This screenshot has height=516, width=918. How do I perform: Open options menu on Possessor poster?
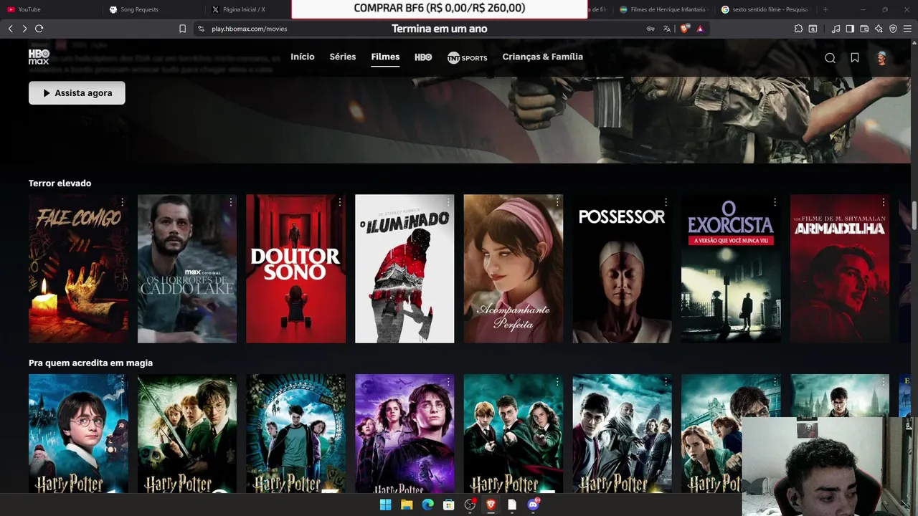point(666,202)
